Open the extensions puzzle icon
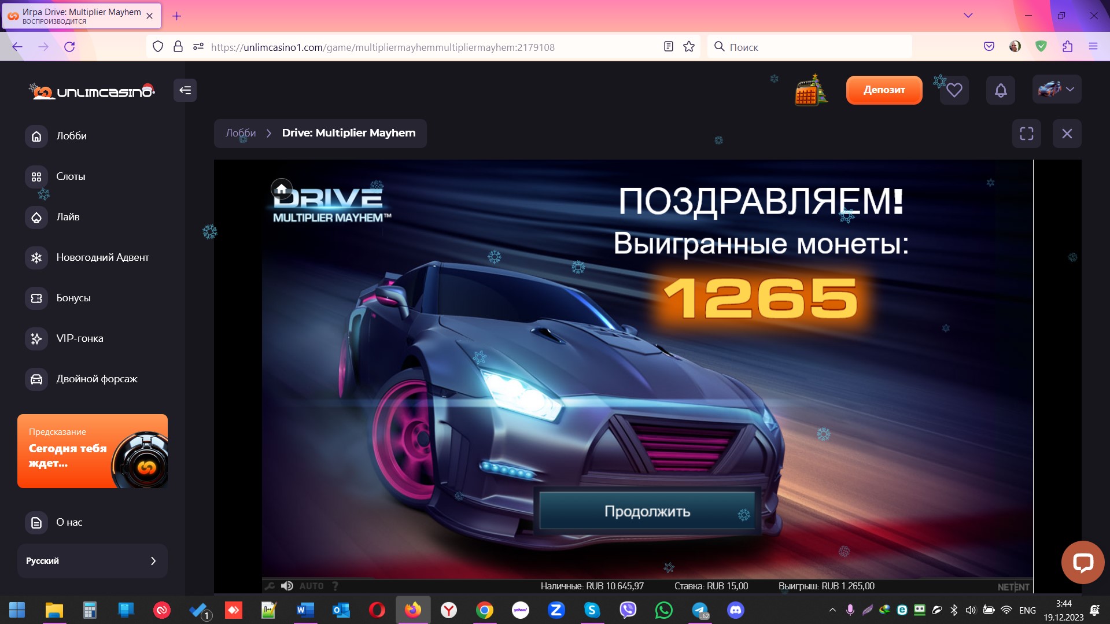The height and width of the screenshot is (624, 1110). pyautogui.click(x=1068, y=47)
